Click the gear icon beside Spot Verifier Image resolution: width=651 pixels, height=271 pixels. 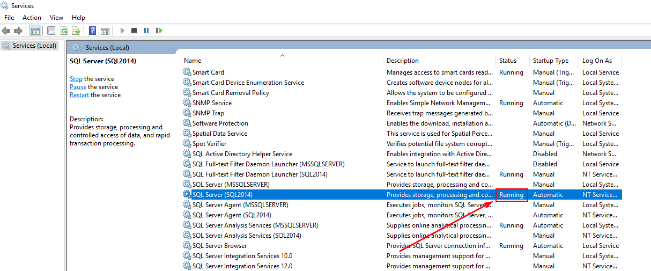[x=187, y=143]
